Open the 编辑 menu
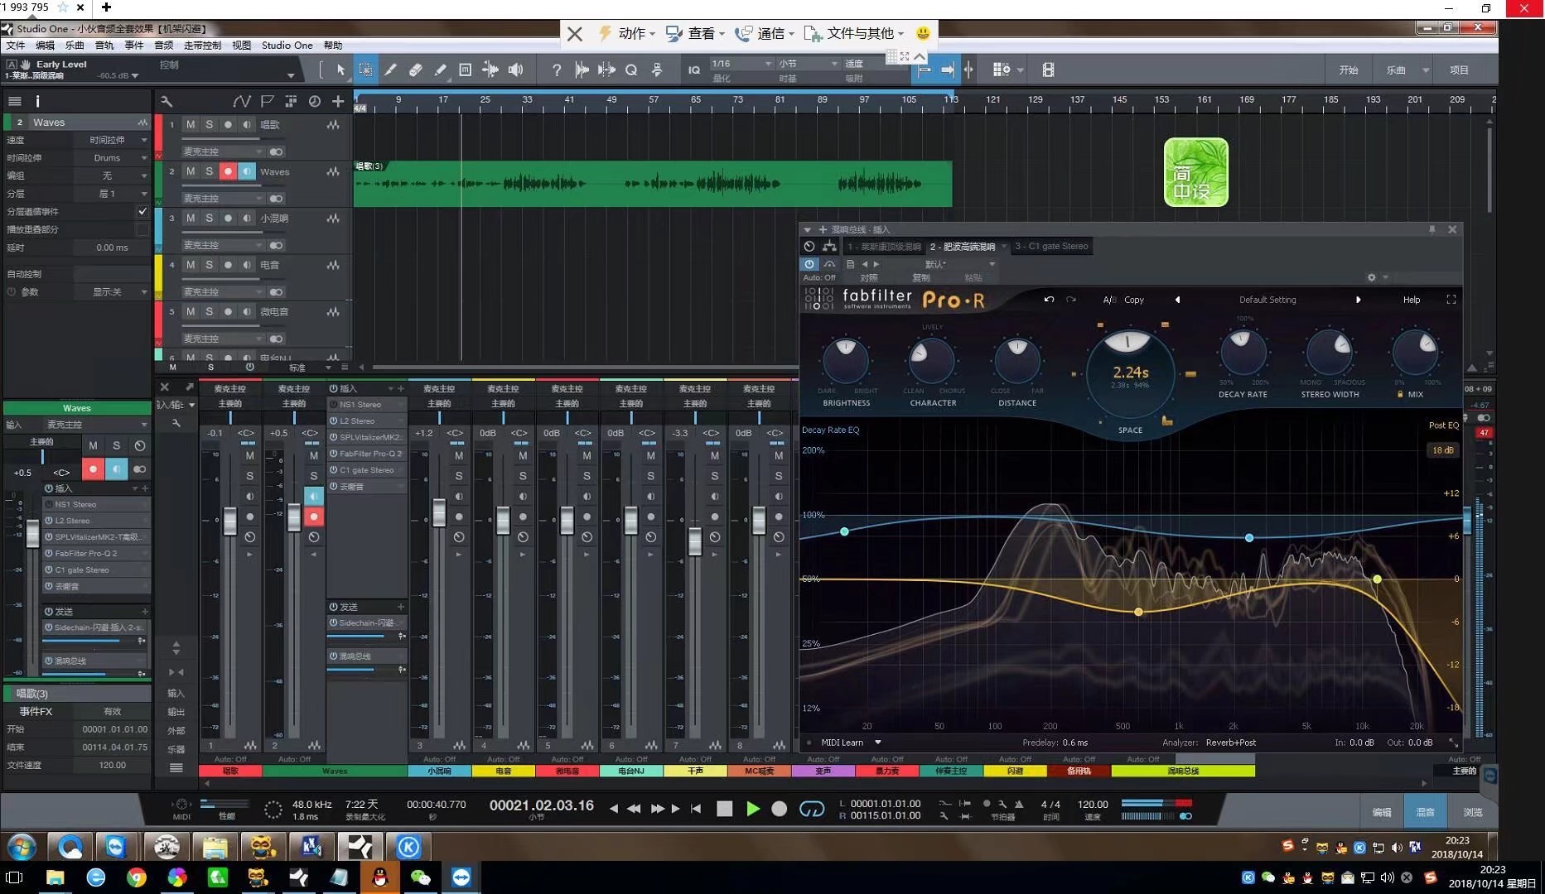 tap(45, 46)
